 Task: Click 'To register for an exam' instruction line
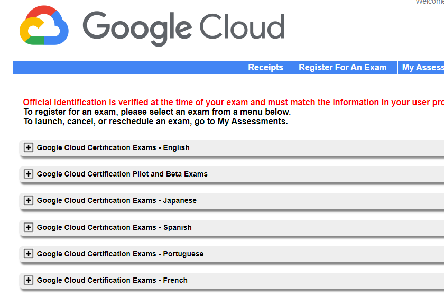(x=157, y=112)
